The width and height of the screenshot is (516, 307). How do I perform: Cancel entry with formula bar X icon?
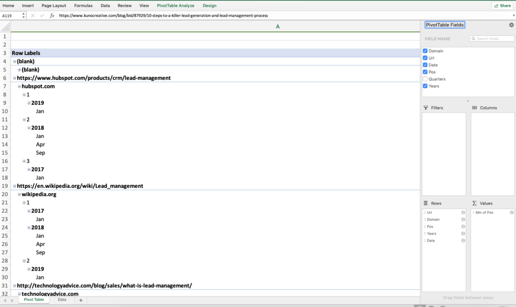tap(33, 16)
